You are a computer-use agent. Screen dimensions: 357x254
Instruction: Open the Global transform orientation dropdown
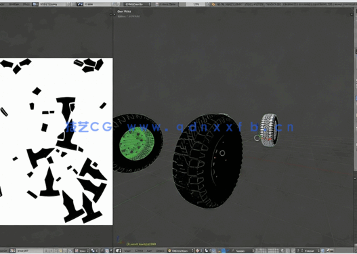[245, 251]
